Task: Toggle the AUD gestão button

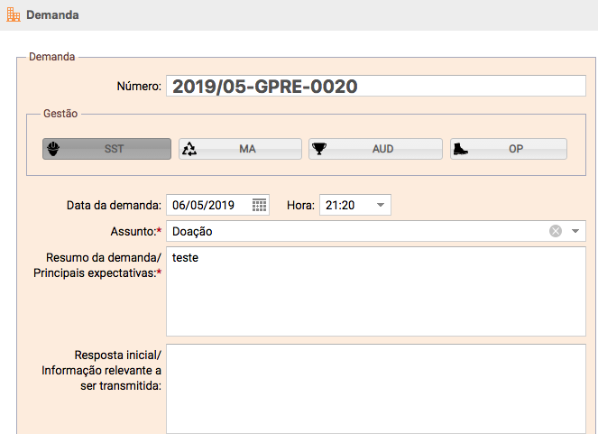Action: pyautogui.click(x=375, y=149)
